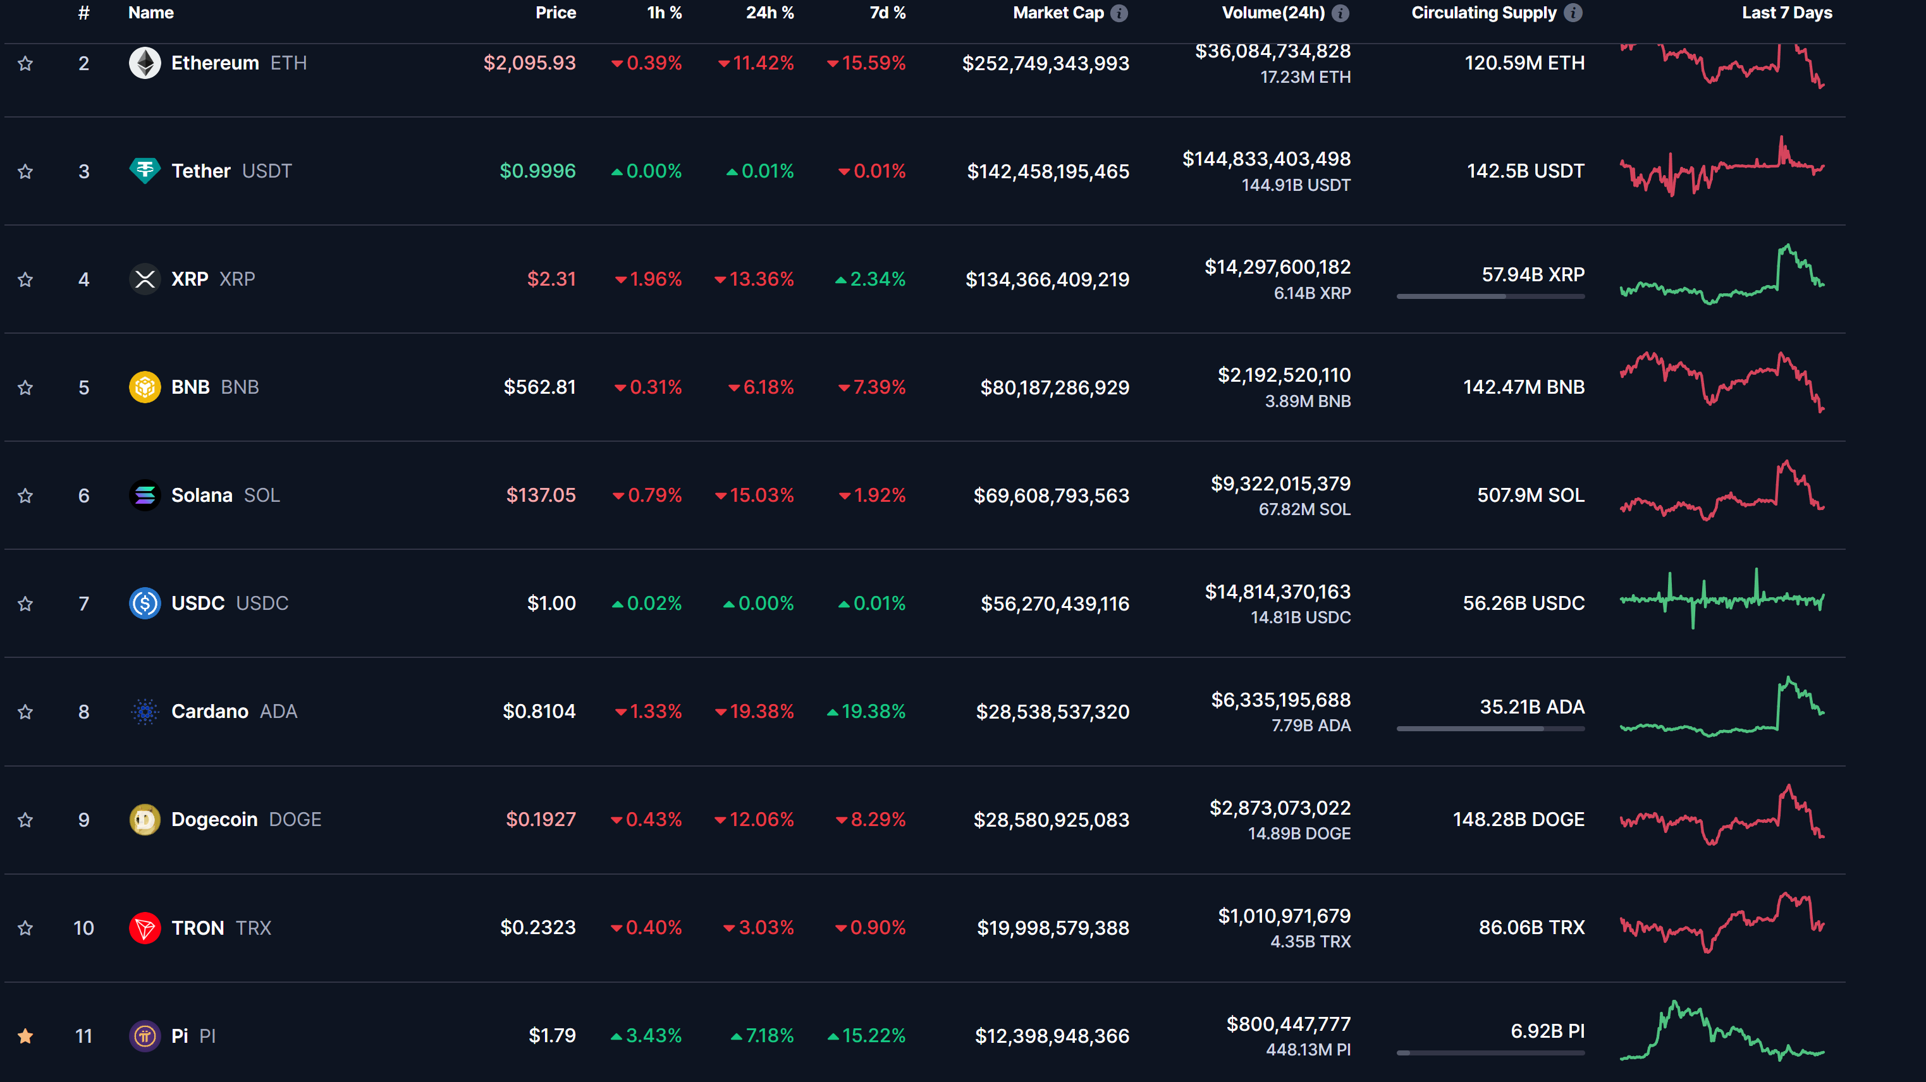This screenshot has width=1926, height=1082.
Task: Sort table by 1h % column
Action: coord(664,13)
